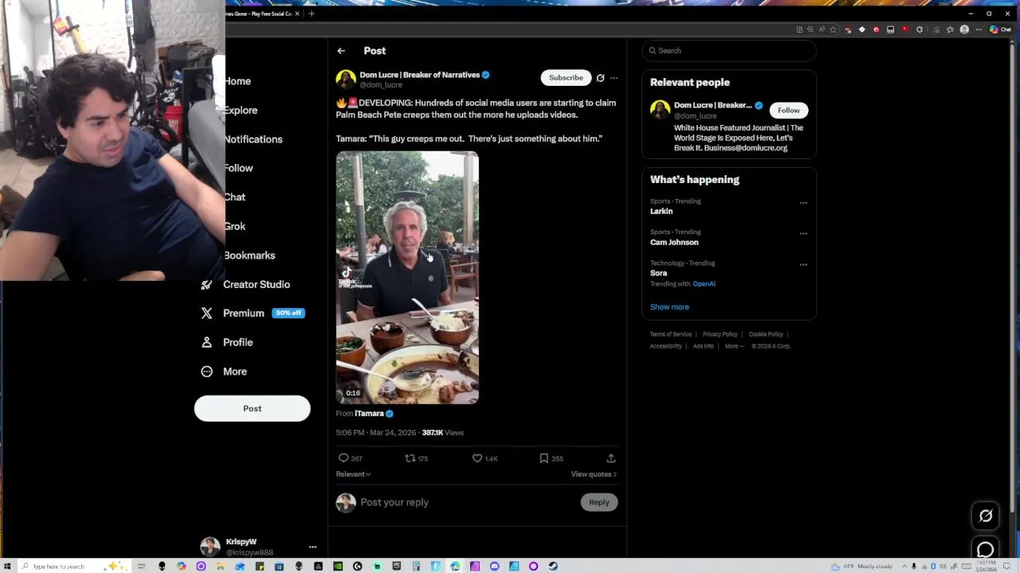Open the Windows Start menu

click(x=7, y=567)
